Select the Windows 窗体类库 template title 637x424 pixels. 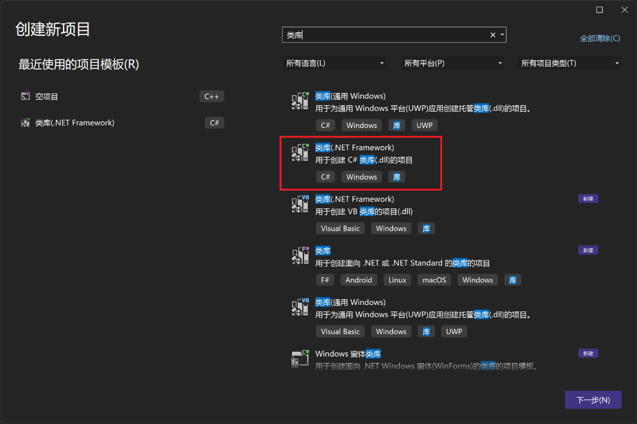click(348, 354)
